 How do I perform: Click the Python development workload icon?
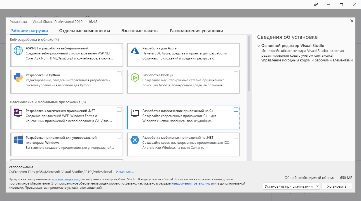(x=18, y=77)
